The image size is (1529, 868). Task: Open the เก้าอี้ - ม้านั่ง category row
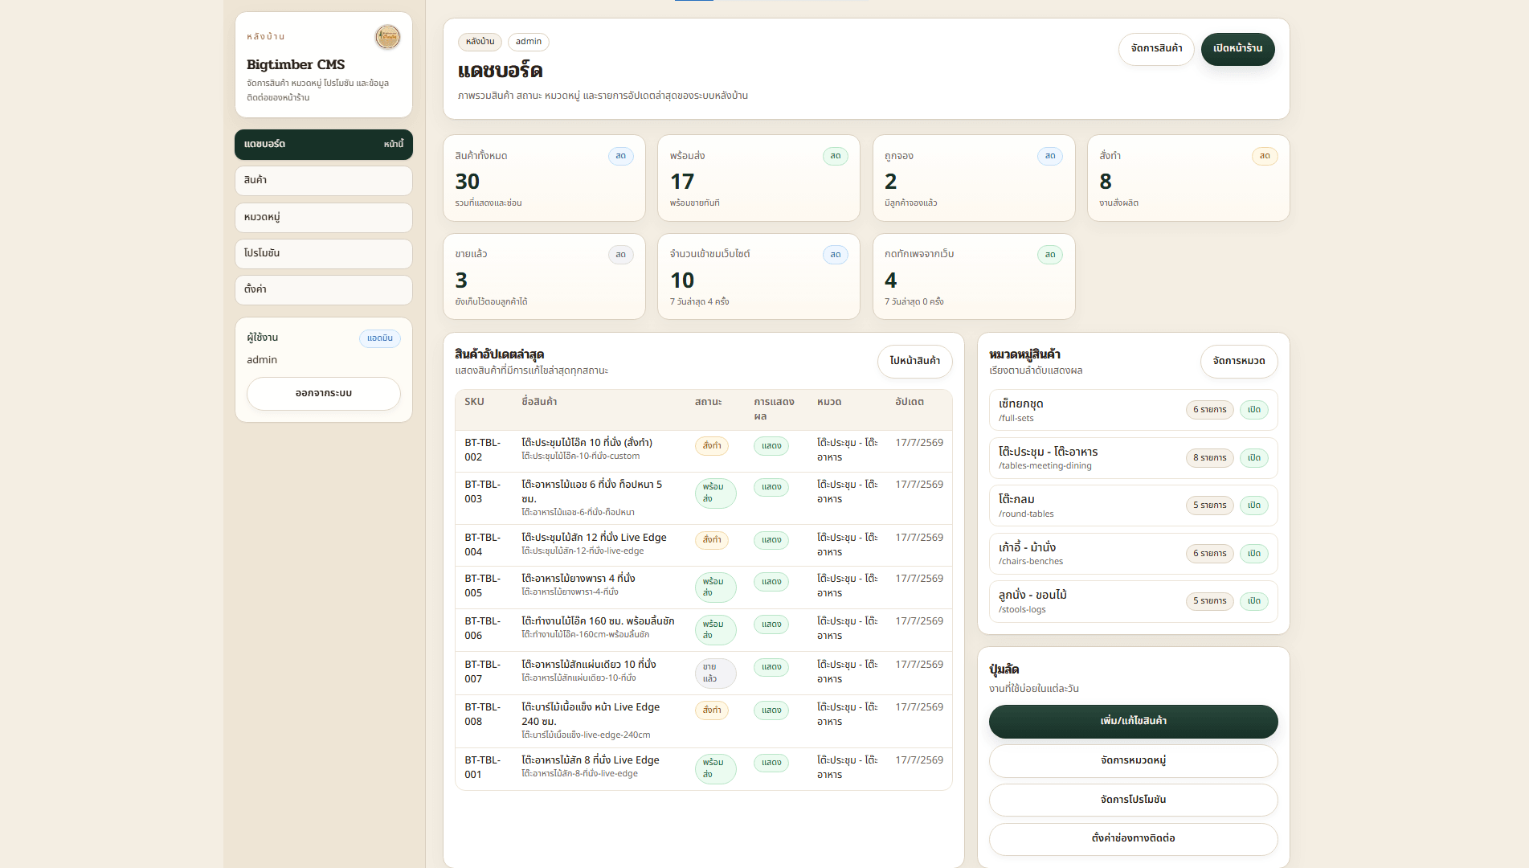[x=1133, y=554]
